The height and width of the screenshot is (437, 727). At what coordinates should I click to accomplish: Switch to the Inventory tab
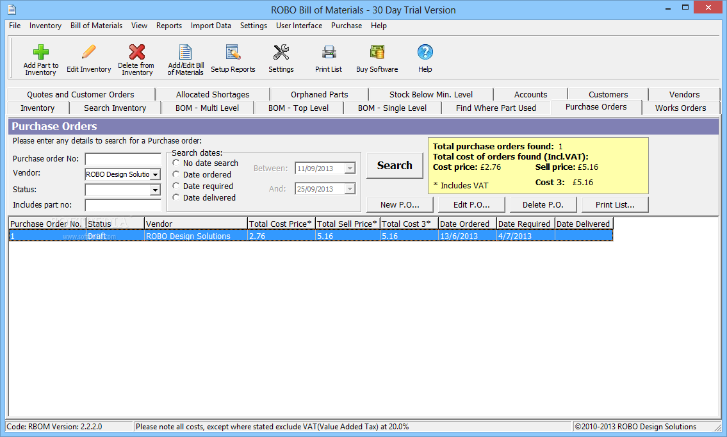[x=38, y=108]
